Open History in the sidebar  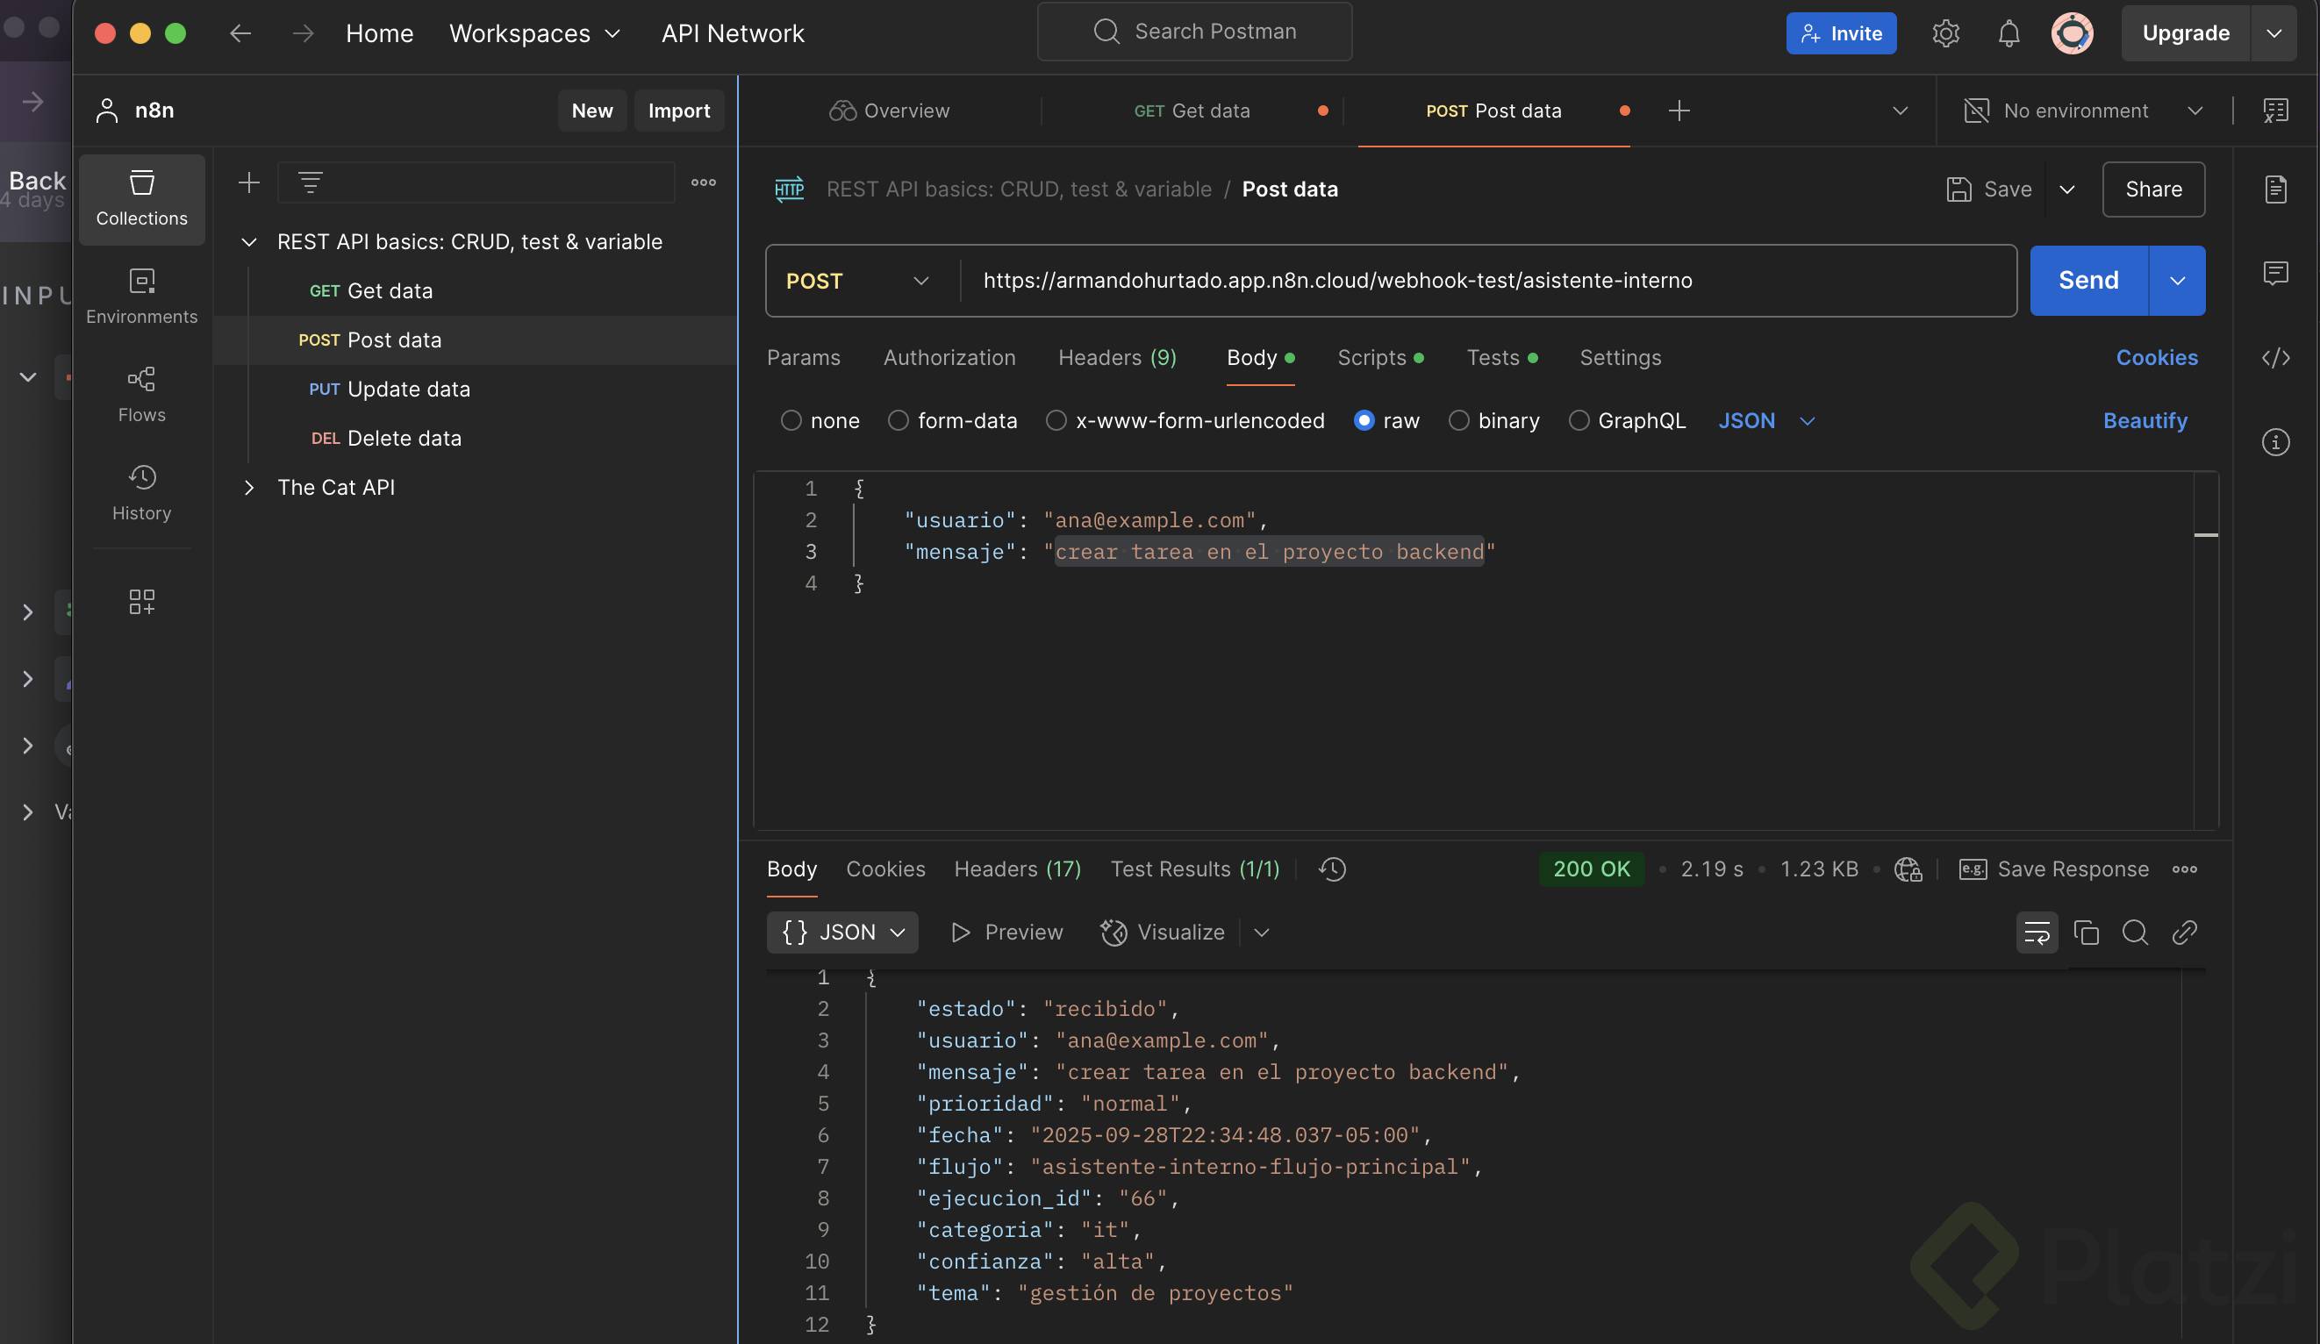[142, 492]
